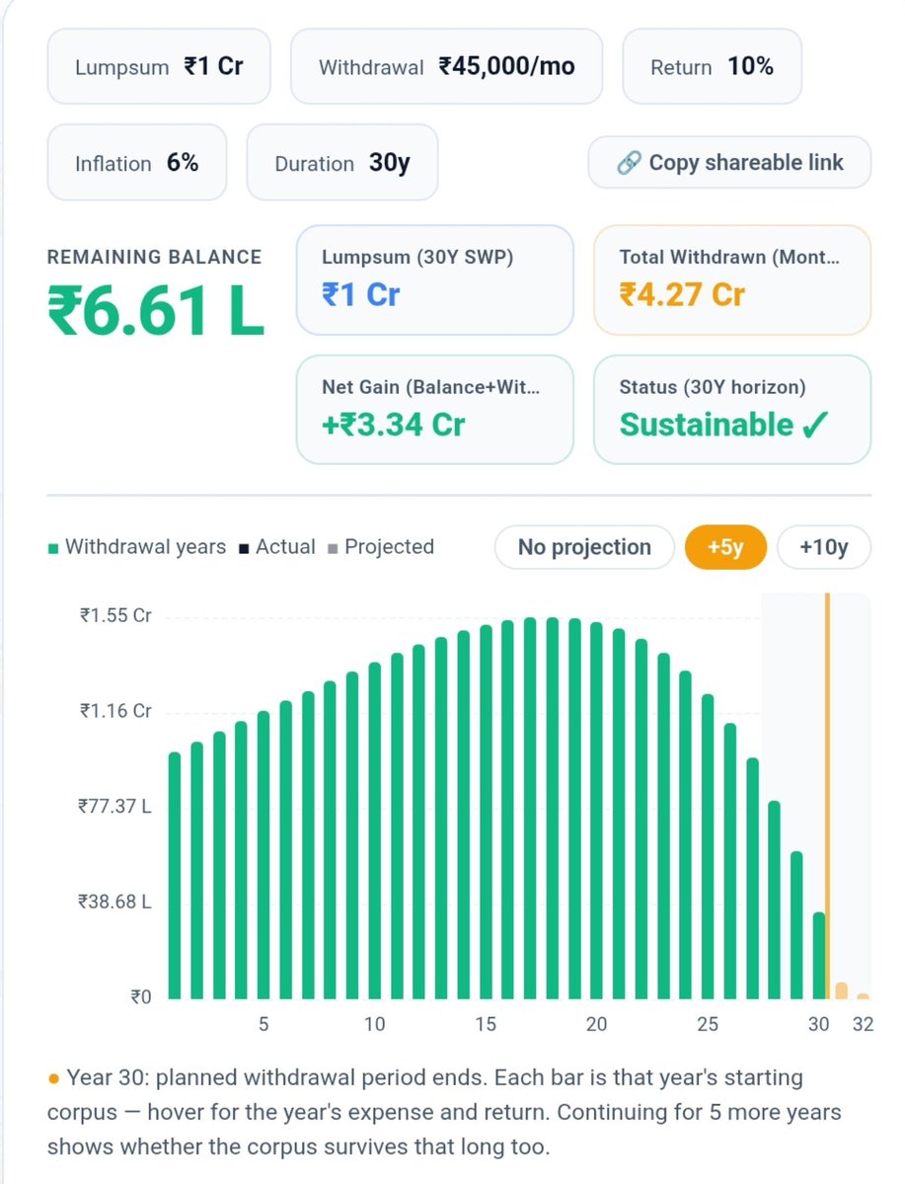Click the ₹4.27 Cr total withdrawn value
The width and height of the screenshot is (905, 1184).
(682, 294)
